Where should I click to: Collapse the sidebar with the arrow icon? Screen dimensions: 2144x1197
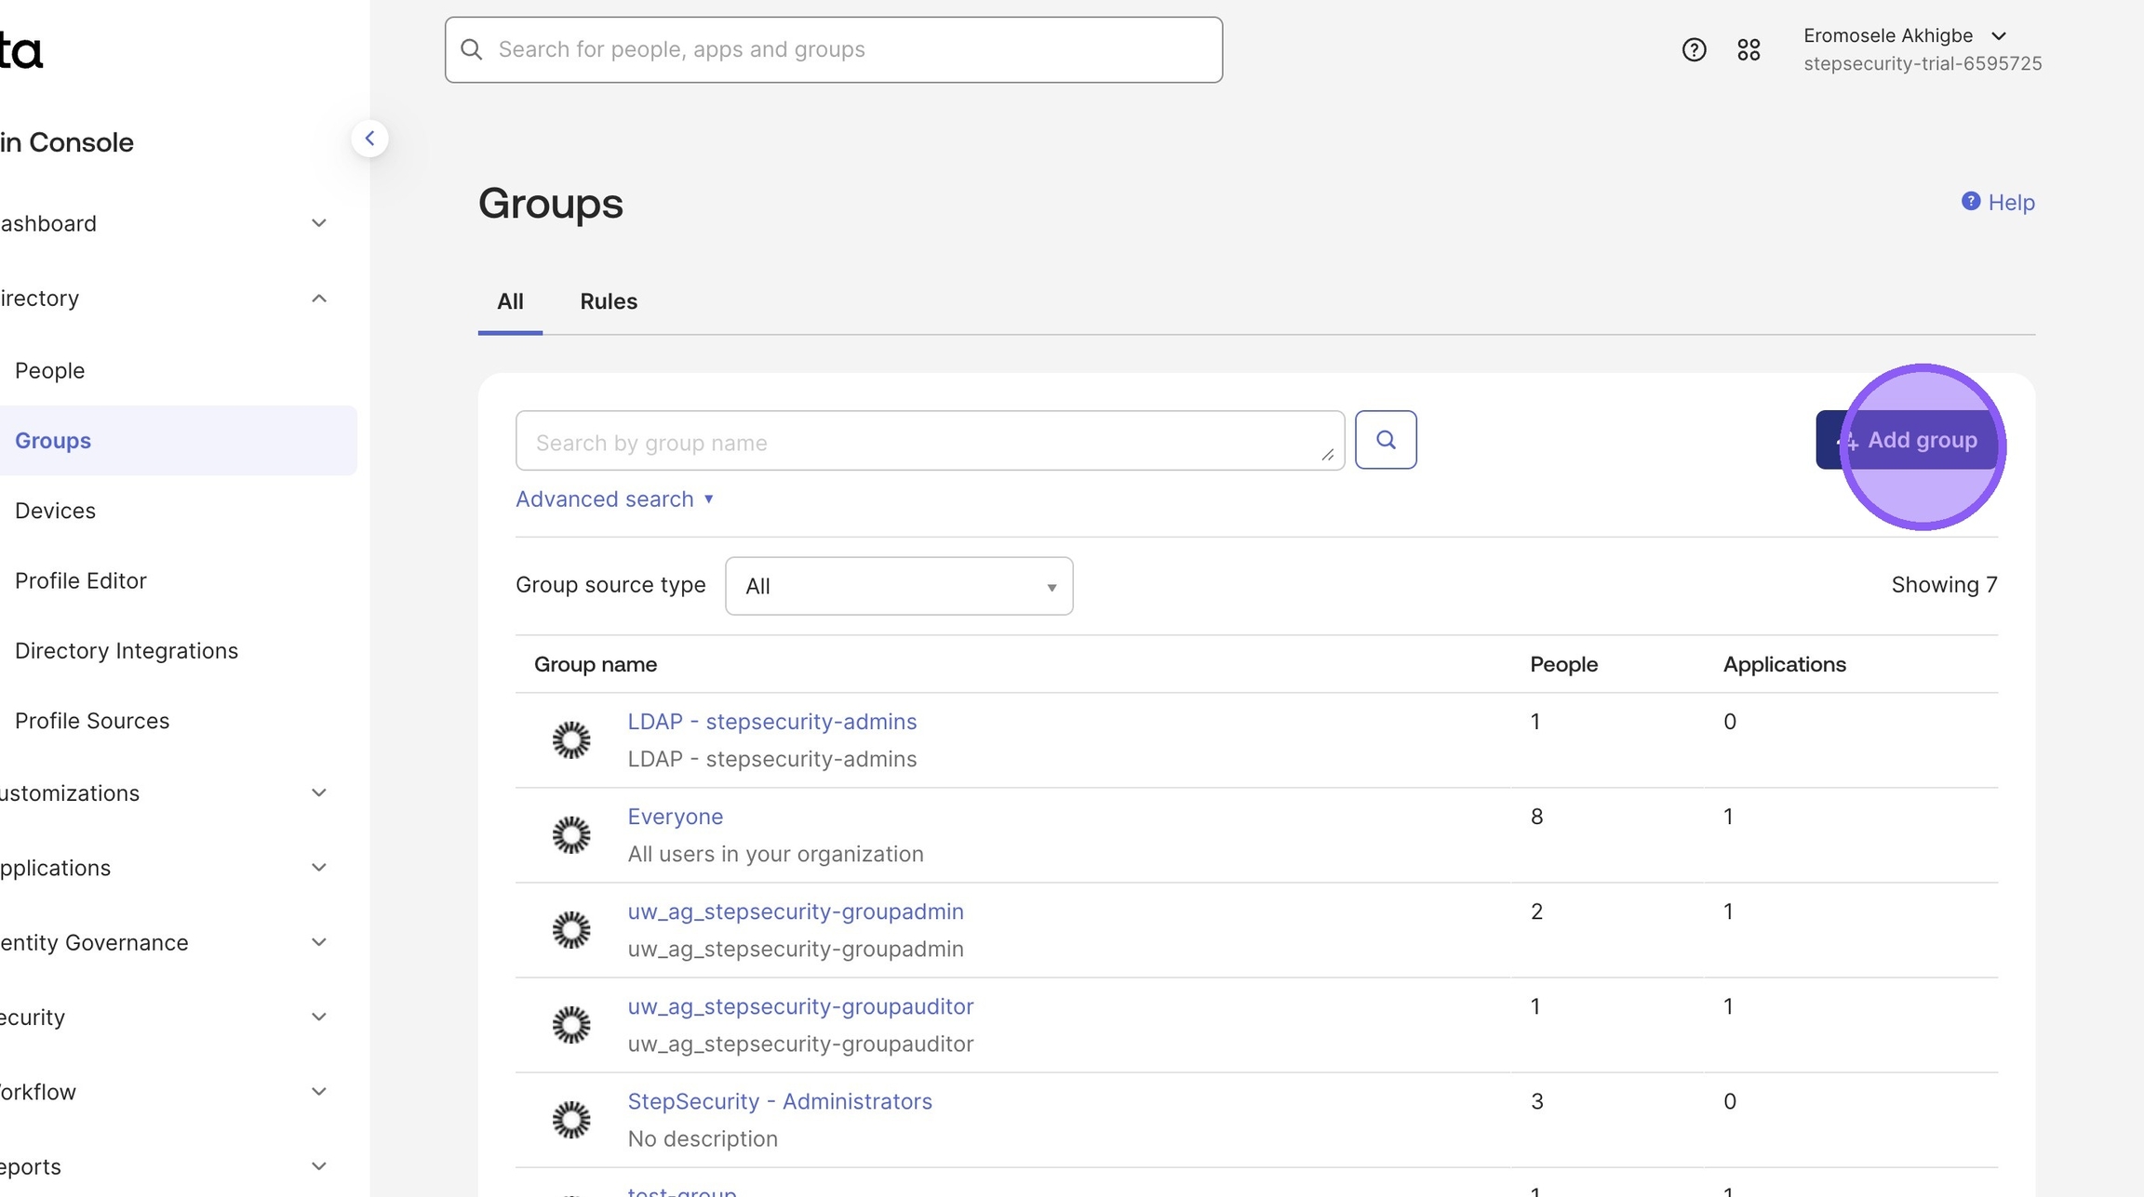click(x=369, y=139)
